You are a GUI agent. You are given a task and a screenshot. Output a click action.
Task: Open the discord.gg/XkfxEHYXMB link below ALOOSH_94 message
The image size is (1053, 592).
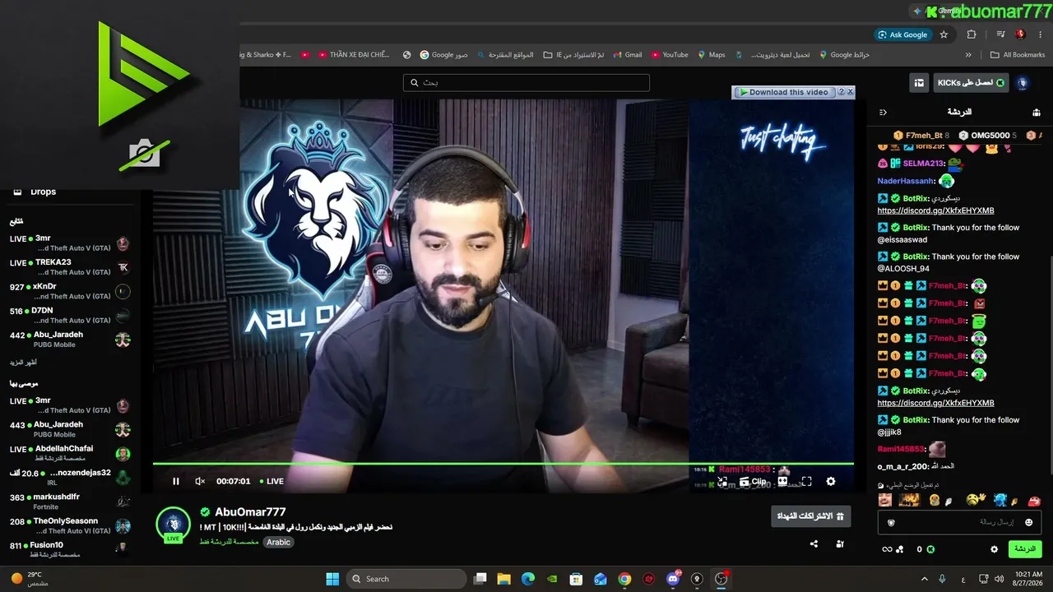[x=935, y=403]
